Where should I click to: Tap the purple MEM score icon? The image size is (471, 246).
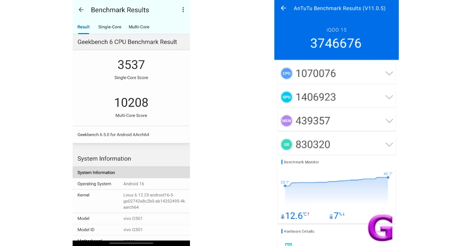[287, 121]
